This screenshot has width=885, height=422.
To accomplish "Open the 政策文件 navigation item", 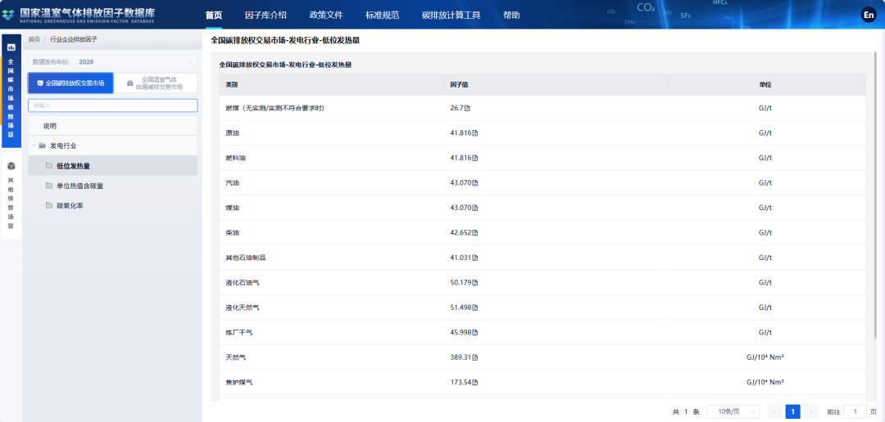I will [326, 16].
